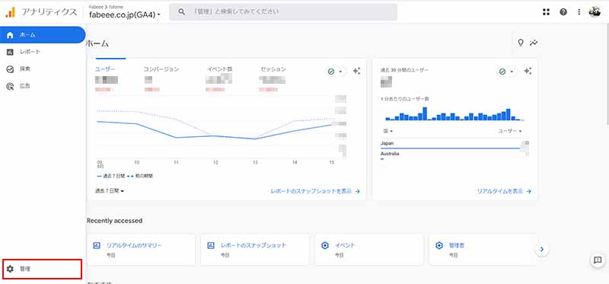Screen dimensions: 609x284
Task: Open the 管理者 recent card
Action: click(x=483, y=250)
